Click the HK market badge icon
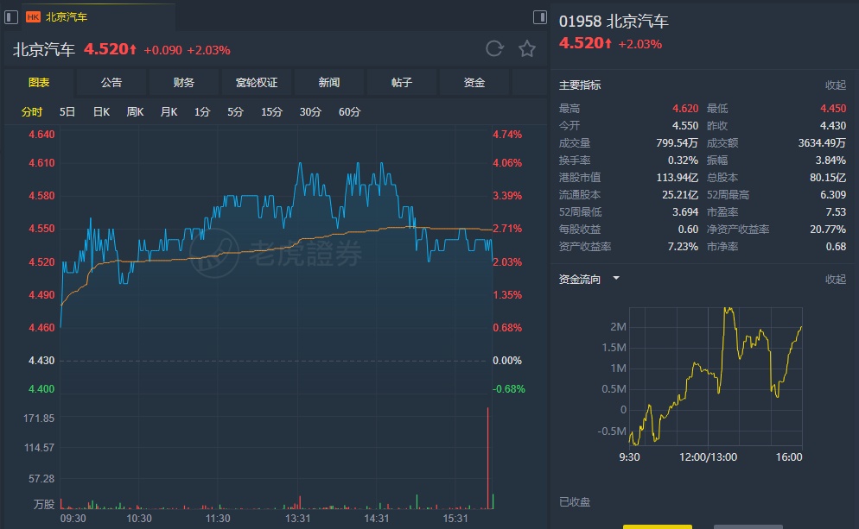The image size is (859, 529). (33, 16)
